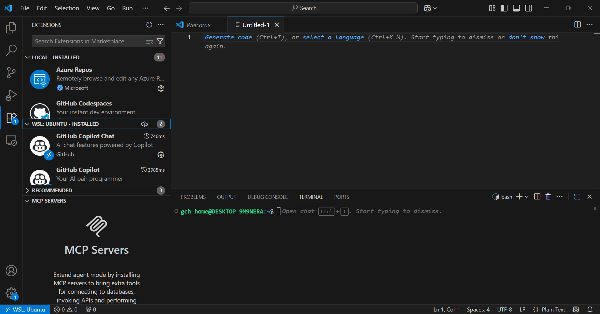600x314 pixels.
Task: Go forward with the navigation arrow
Action: pyautogui.click(x=179, y=8)
